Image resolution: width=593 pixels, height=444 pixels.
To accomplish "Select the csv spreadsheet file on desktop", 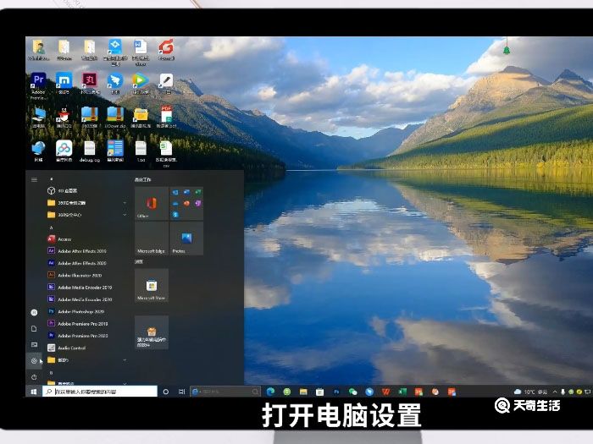I will tap(166, 153).
